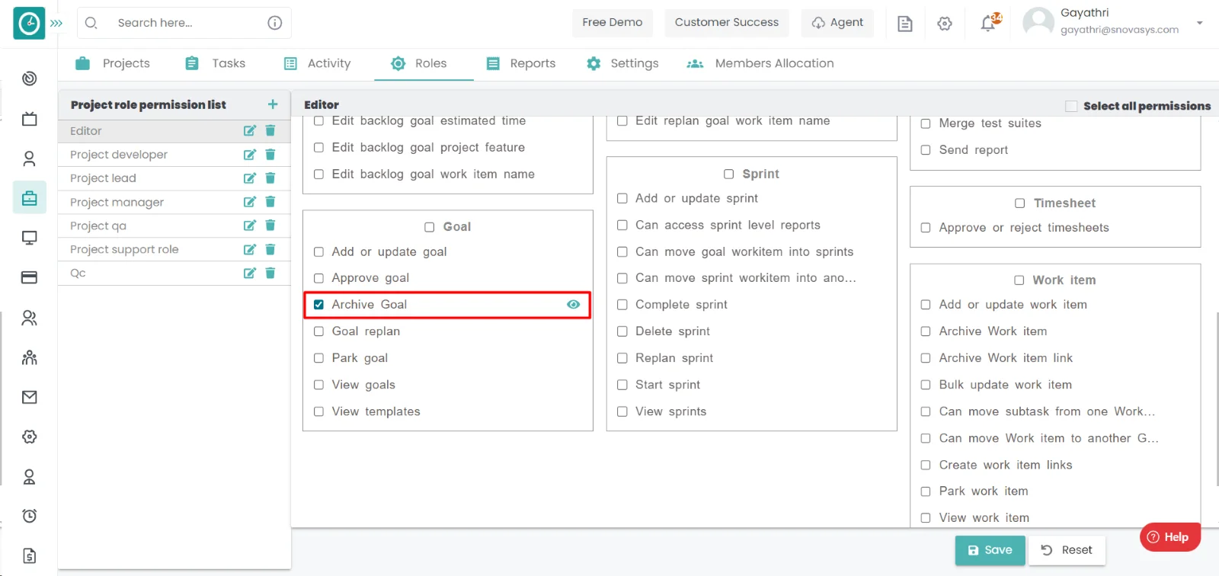Enable Send report permission
The height and width of the screenshot is (576, 1219).
(926, 150)
